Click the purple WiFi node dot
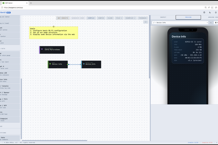The width and height of the screenshot is (218, 145). pyautogui.click(x=42, y=49)
